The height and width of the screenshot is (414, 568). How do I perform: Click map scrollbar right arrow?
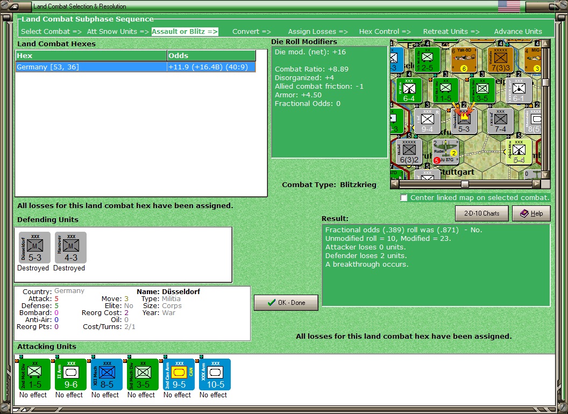pyautogui.click(x=536, y=184)
